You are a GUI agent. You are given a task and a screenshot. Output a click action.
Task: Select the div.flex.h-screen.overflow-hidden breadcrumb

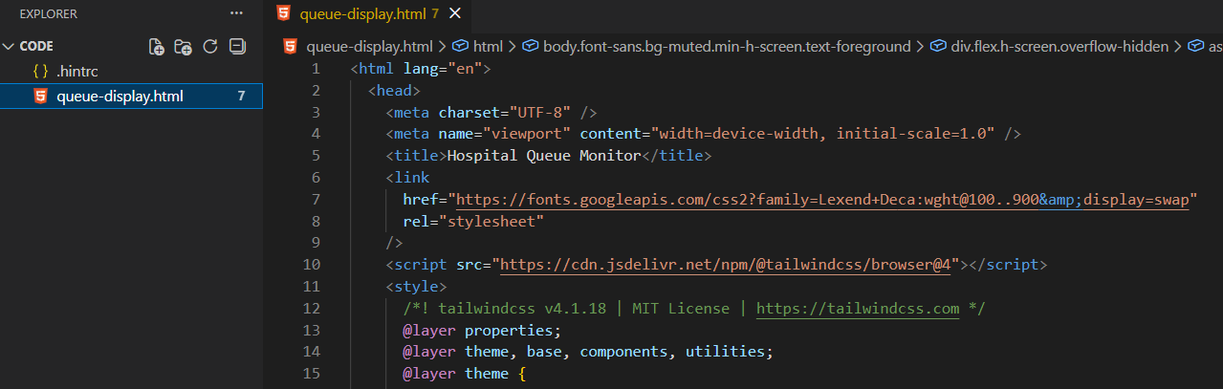click(x=1059, y=46)
